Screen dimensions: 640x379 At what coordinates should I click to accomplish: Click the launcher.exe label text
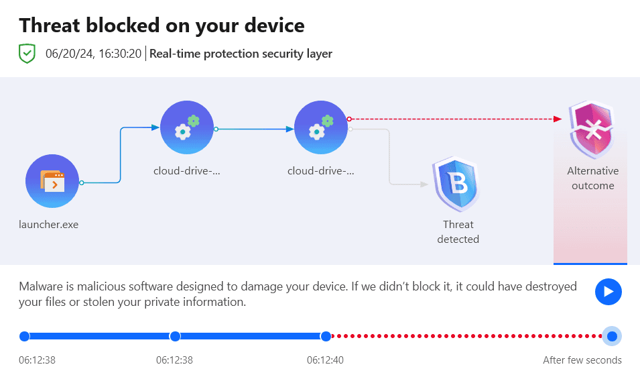[x=48, y=225]
